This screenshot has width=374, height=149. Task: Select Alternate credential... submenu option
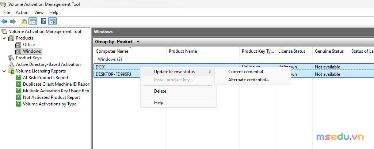pyautogui.click(x=248, y=80)
